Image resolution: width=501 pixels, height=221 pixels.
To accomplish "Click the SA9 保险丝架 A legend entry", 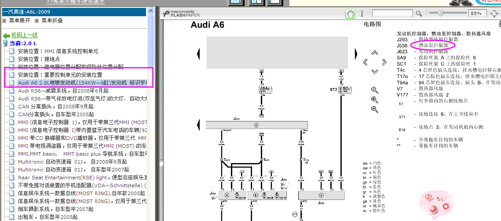I will (436, 57).
